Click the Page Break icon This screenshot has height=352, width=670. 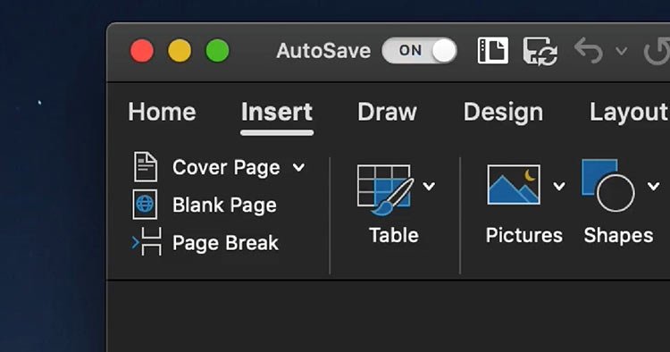pos(147,242)
